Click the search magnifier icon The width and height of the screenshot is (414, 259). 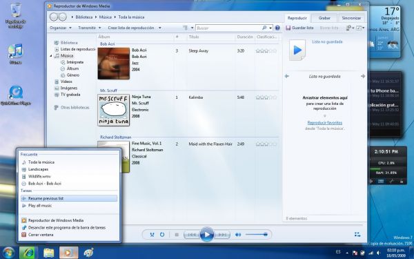click(x=264, y=28)
